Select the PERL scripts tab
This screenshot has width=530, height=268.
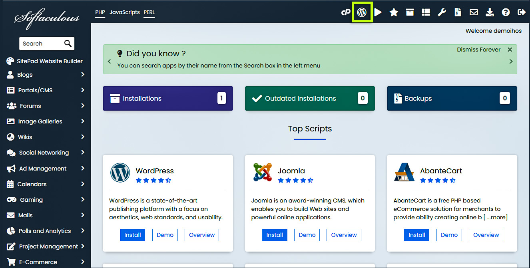149,12
